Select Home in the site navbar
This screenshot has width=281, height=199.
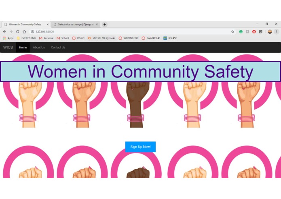pyautogui.click(x=23, y=48)
